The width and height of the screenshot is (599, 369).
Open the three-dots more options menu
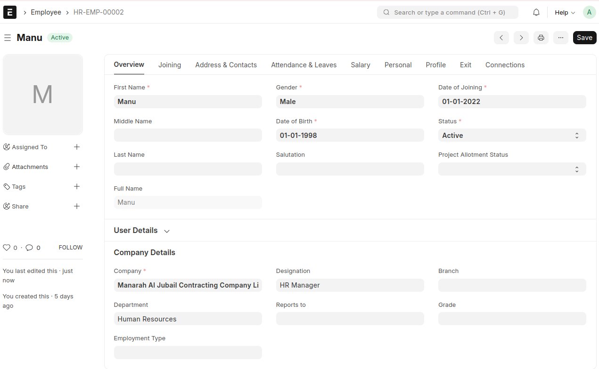click(560, 38)
